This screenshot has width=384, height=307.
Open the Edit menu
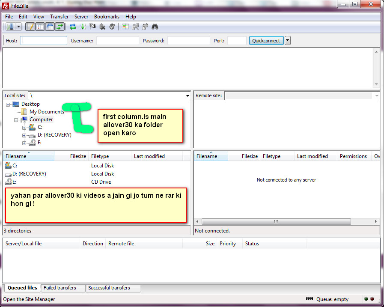point(23,17)
